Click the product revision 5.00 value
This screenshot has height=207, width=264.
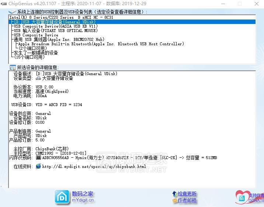(x=40, y=140)
